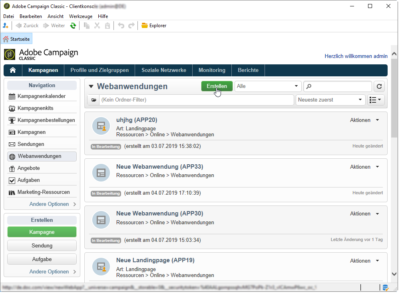Viewport: 408px width, 303px height.
Task: Open Neue Landingpage (APP19)
Action: pyautogui.click(x=155, y=260)
